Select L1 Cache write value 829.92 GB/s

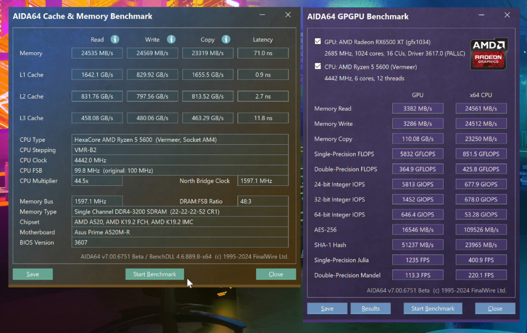point(152,75)
